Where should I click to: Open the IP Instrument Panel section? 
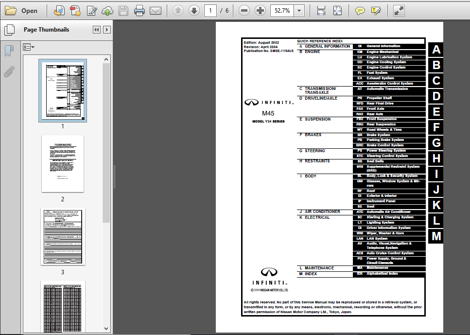(389, 201)
